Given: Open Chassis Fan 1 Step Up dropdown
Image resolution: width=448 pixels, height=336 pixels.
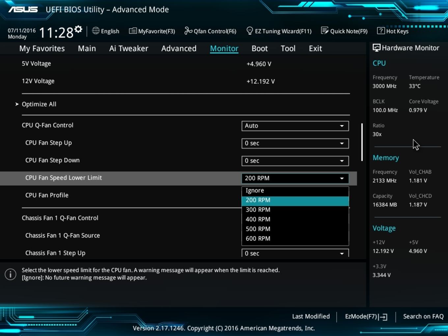Looking at the screenshot, I should 295,253.
